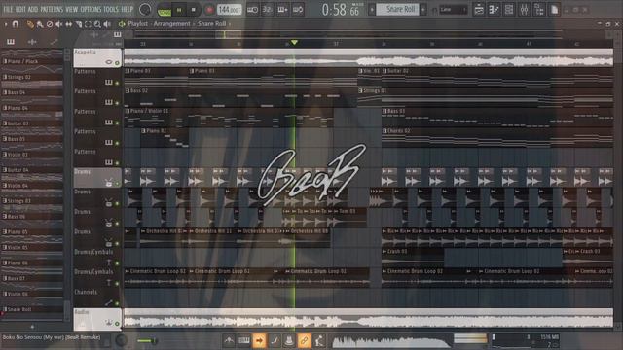
Task: Select the Slice tool in playlist toolbar
Action: pyautogui.click(x=78, y=24)
